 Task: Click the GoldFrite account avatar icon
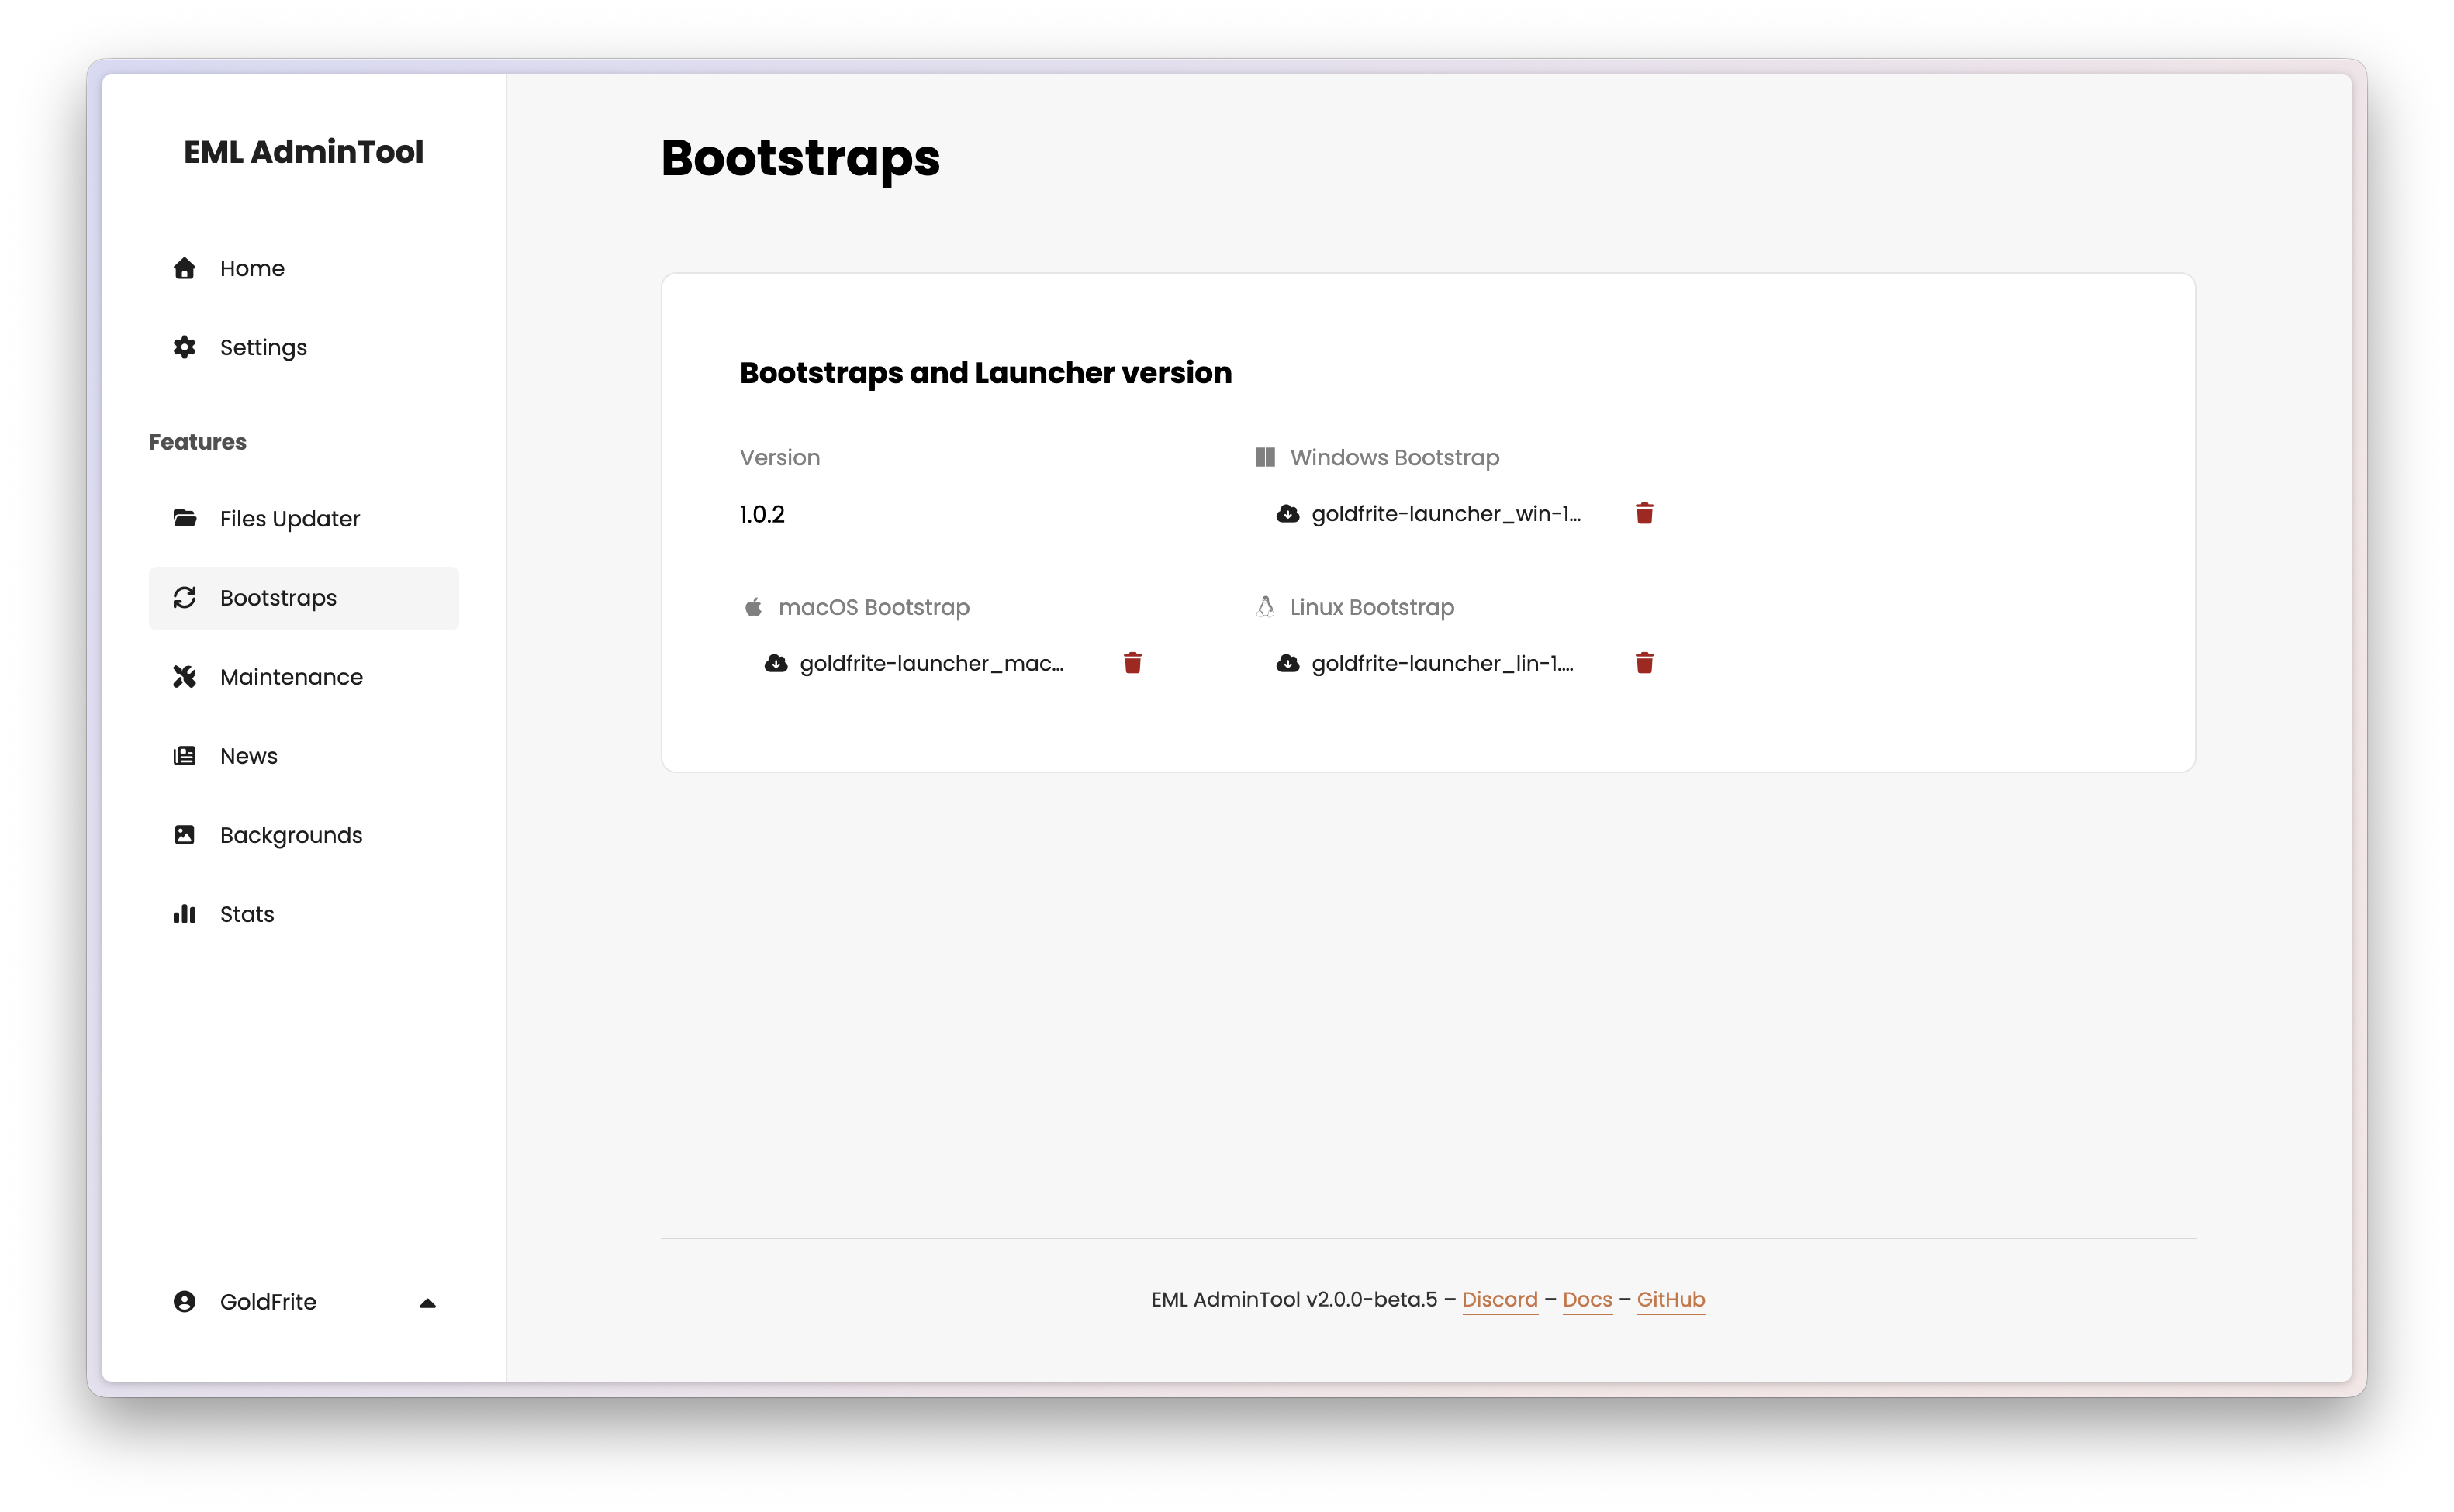pyautogui.click(x=185, y=1301)
